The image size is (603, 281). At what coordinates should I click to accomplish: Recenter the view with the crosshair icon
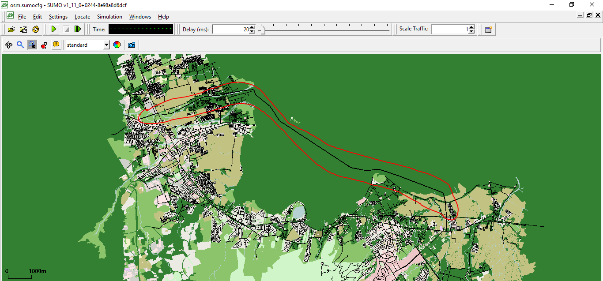[x=8, y=45]
